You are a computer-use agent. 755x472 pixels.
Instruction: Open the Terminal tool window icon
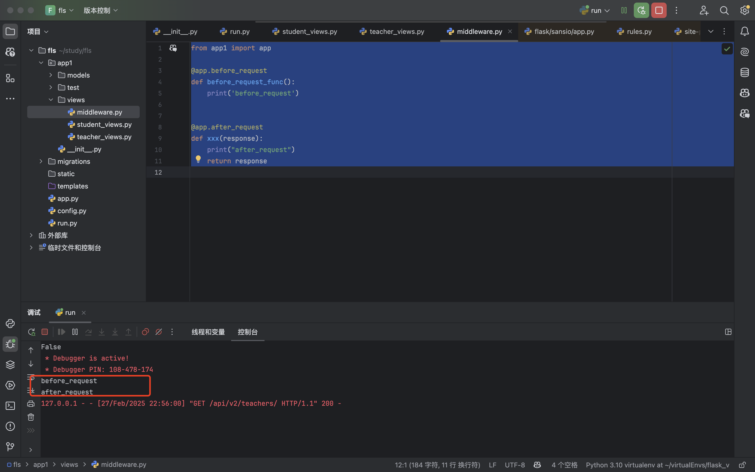point(10,406)
